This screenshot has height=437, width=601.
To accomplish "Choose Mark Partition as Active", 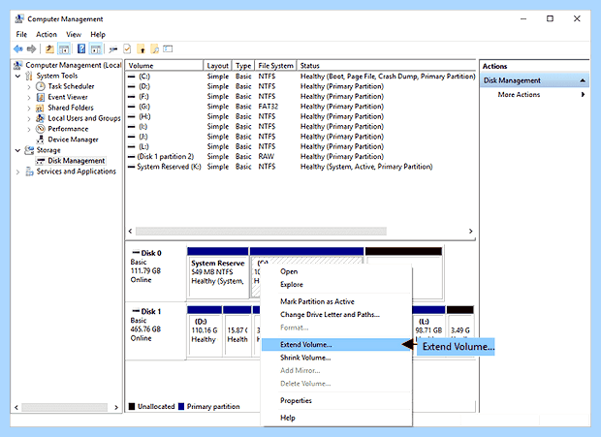I will 335,301.
